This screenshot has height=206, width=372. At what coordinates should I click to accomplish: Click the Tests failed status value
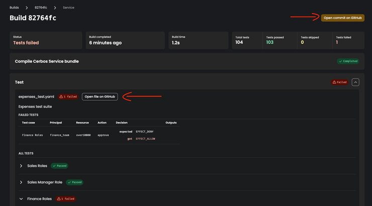click(x=26, y=43)
